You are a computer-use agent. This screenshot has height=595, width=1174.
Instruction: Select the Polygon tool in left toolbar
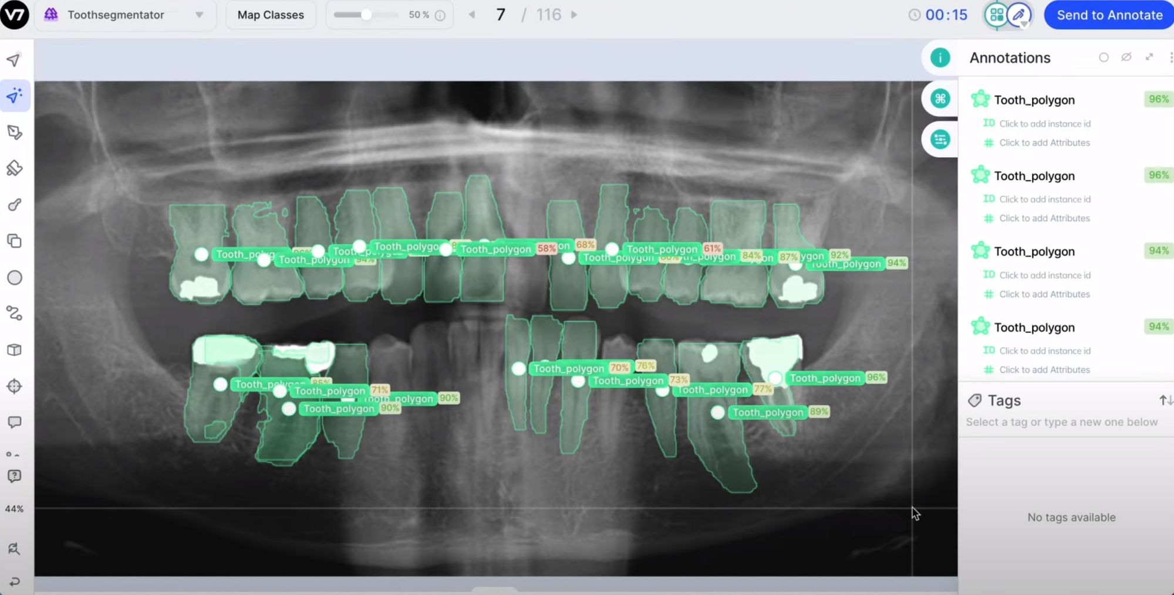[15, 132]
